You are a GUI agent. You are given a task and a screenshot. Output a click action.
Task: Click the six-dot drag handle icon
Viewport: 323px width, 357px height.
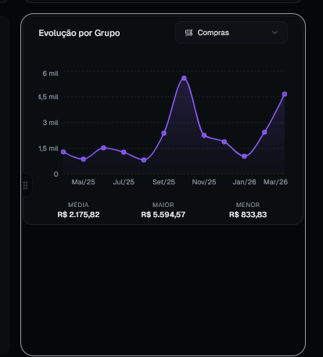(x=25, y=185)
